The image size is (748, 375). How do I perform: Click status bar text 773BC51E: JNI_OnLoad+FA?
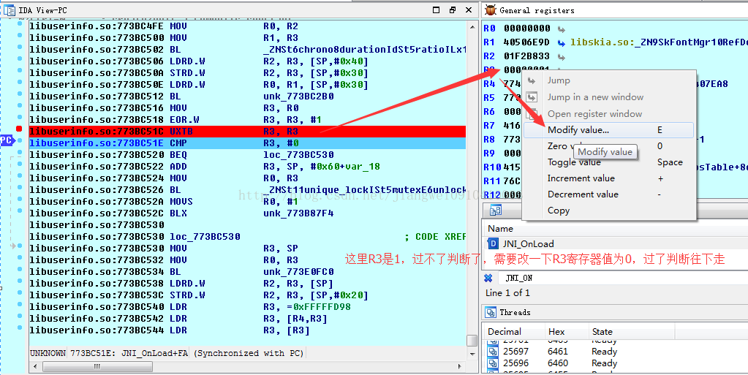tap(129, 354)
